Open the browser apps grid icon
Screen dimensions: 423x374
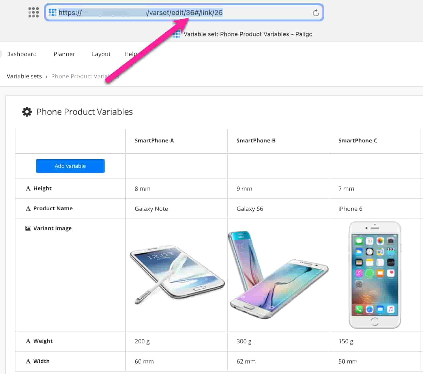pyautogui.click(x=34, y=12)
